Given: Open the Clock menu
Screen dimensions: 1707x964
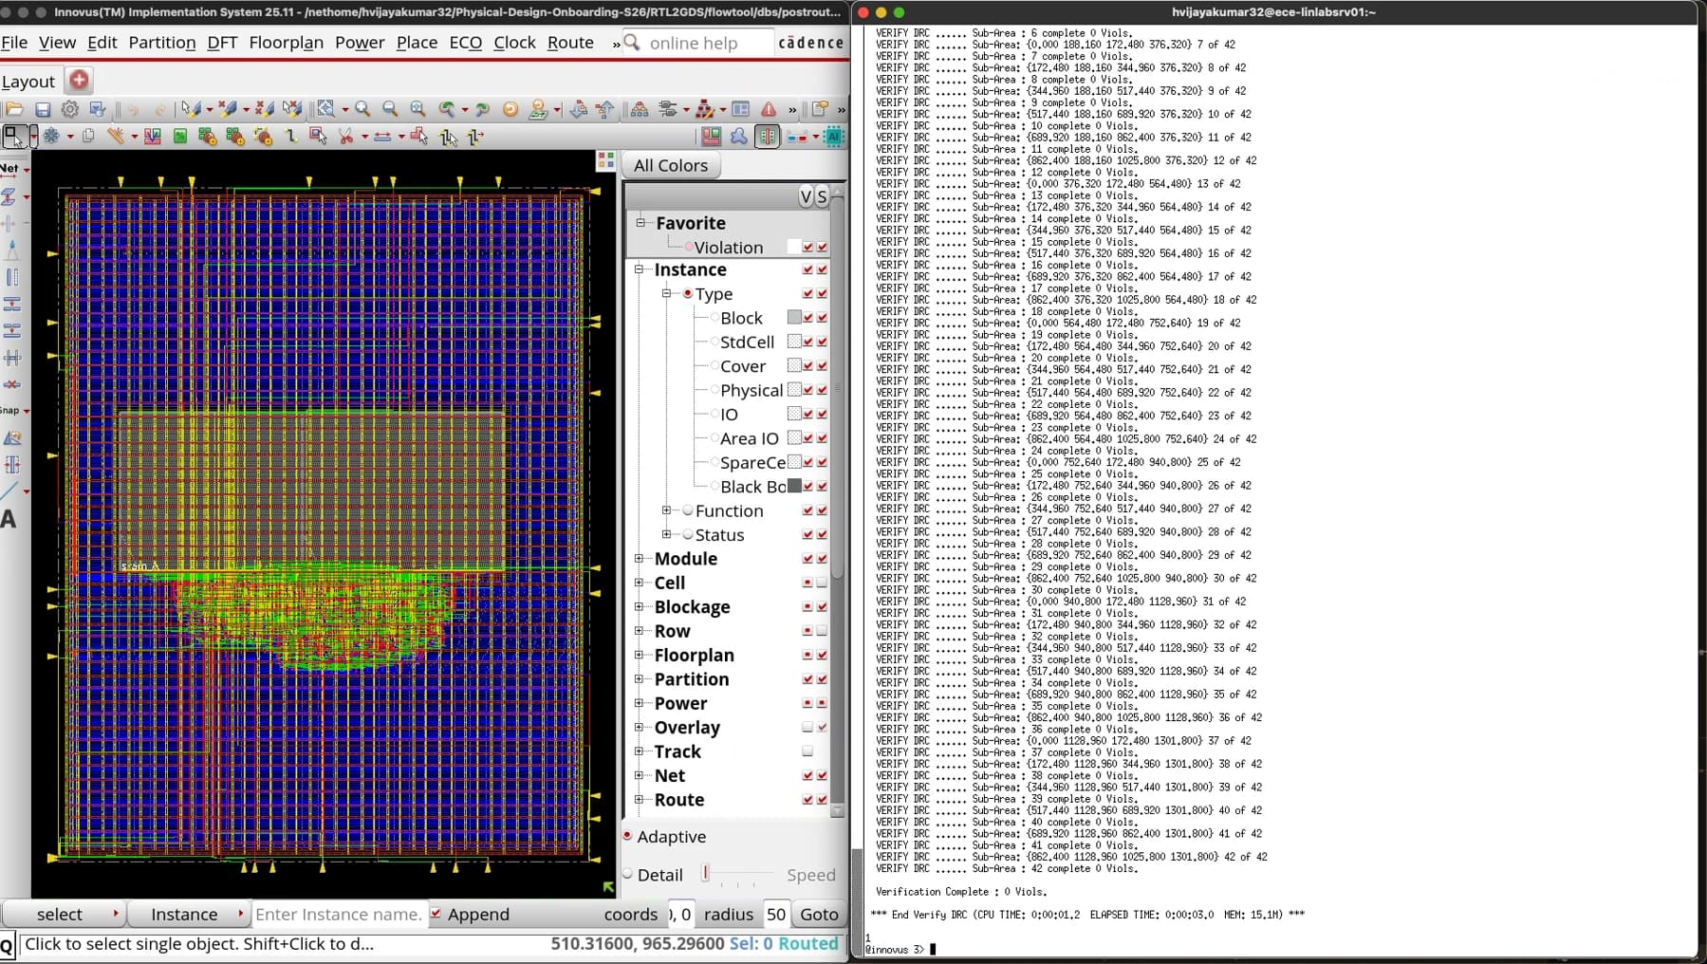Looking at the screenshot, I should pyautogui.click(x=514, y=43).
